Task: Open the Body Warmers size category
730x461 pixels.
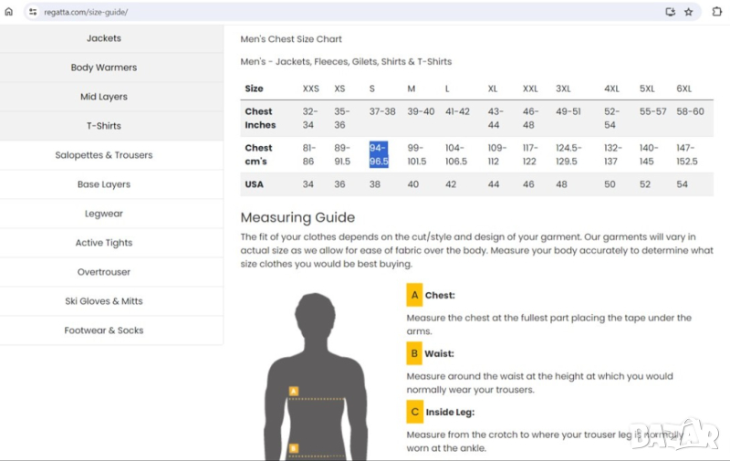Action: pyautogui.click(x=104, y=68)
